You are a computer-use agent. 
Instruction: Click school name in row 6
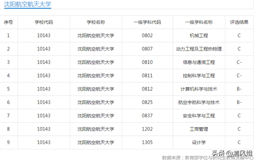[x=96, y=102]
